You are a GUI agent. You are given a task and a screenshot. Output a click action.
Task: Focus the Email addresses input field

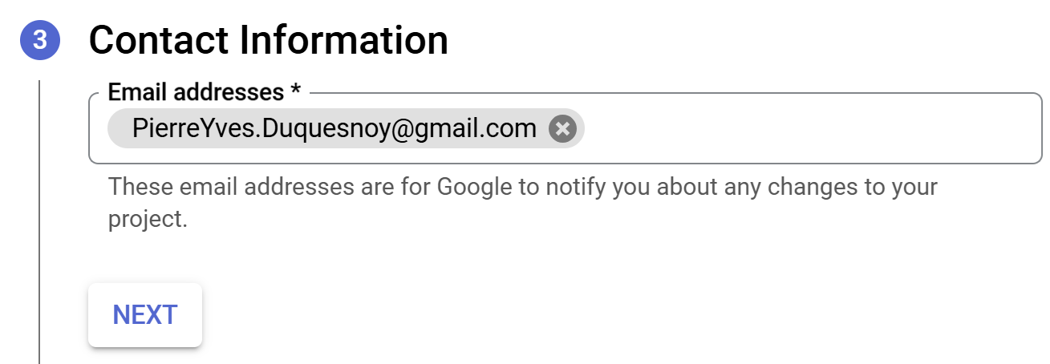coord(802,128)
